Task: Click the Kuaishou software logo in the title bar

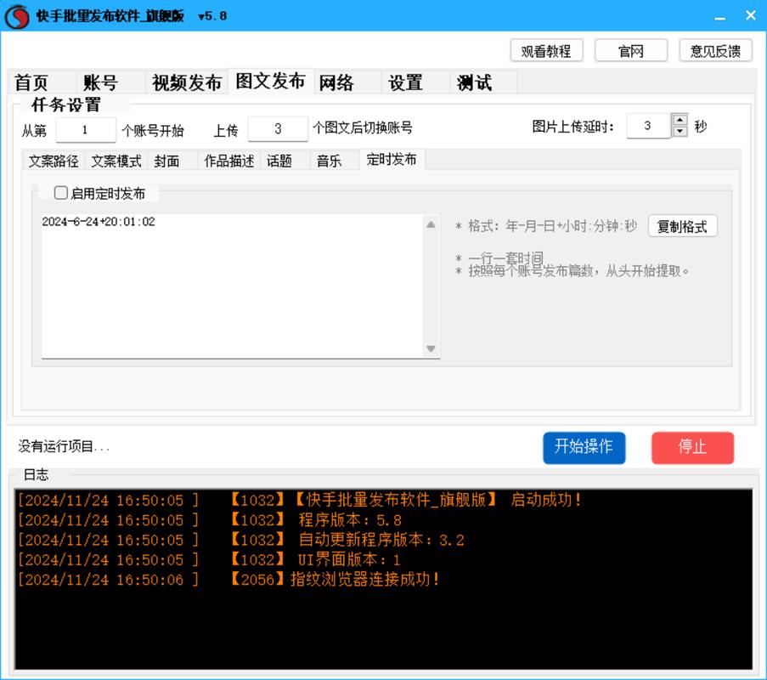Action: click(20, 15)
